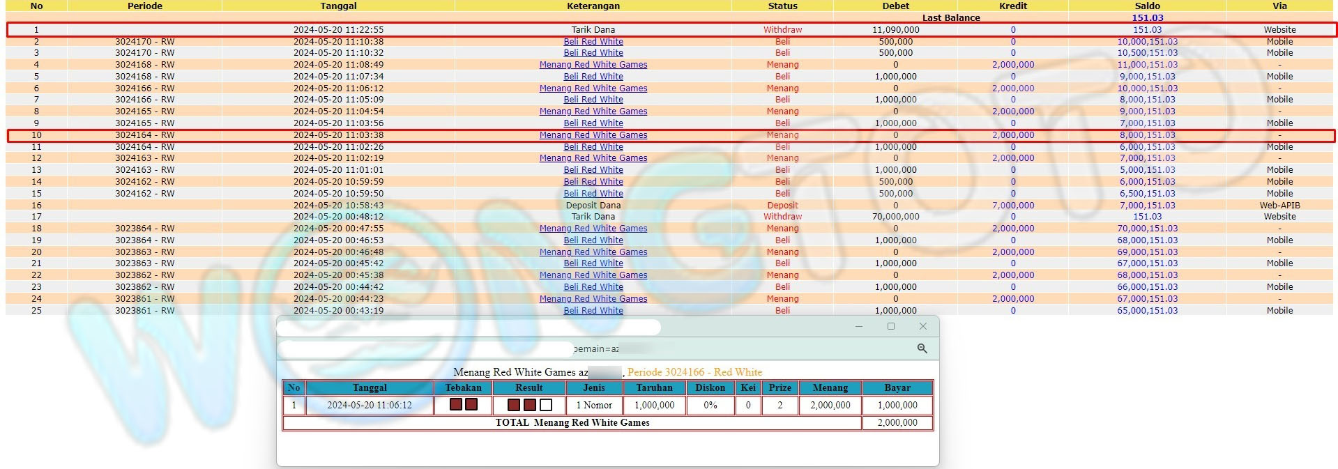Close the Red White result popup window

[922, 326]
